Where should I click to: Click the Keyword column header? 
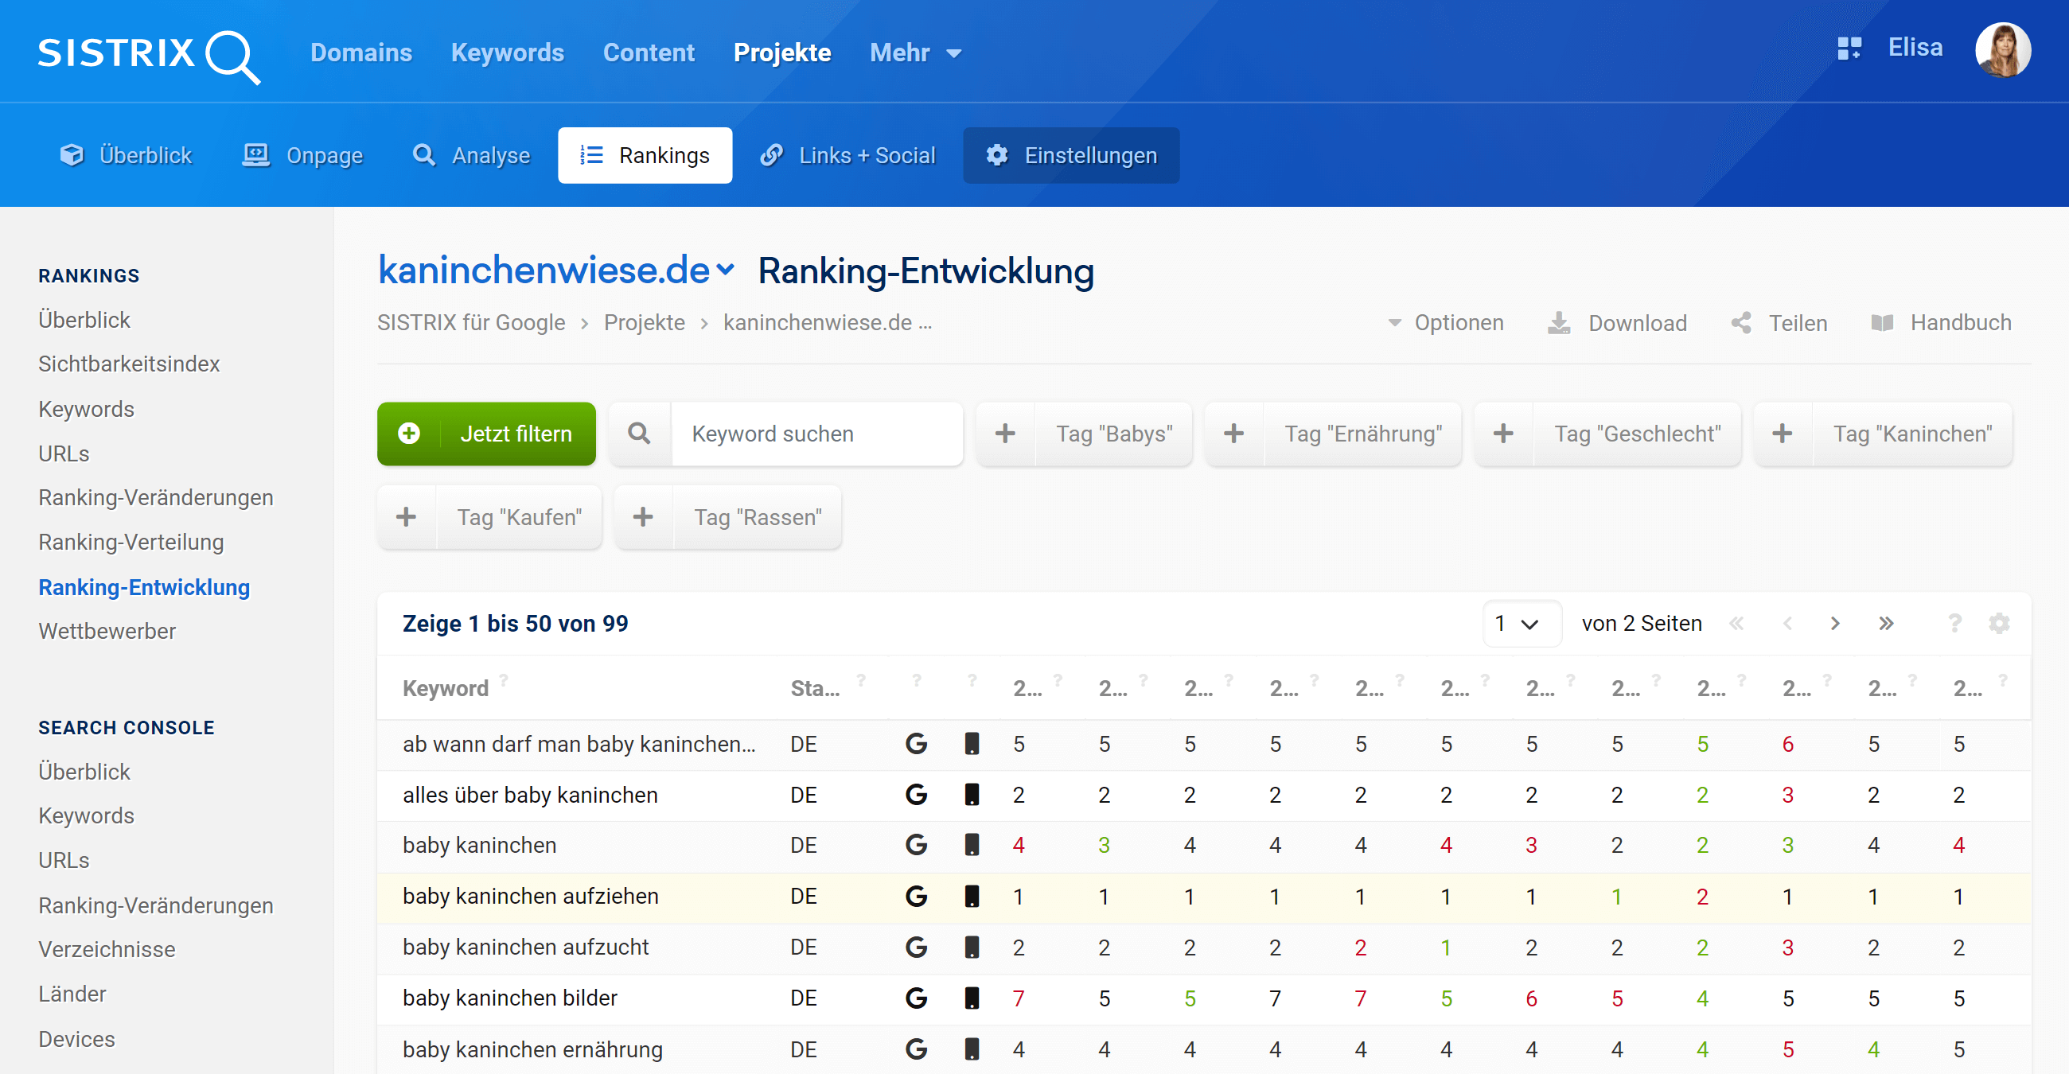tap(446, 689)
